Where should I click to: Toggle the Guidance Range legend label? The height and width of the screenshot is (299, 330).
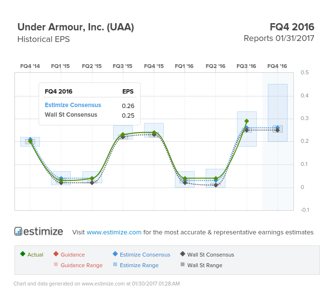82,265
